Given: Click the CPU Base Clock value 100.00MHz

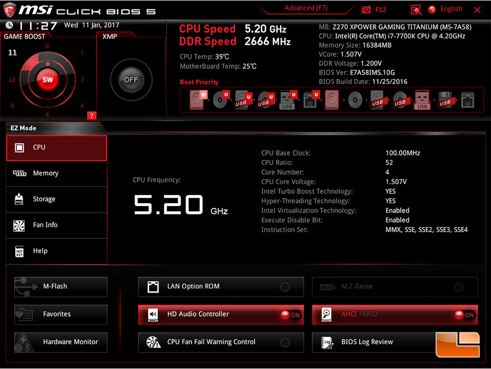Looking at the screenshot, I should [403, 153].
